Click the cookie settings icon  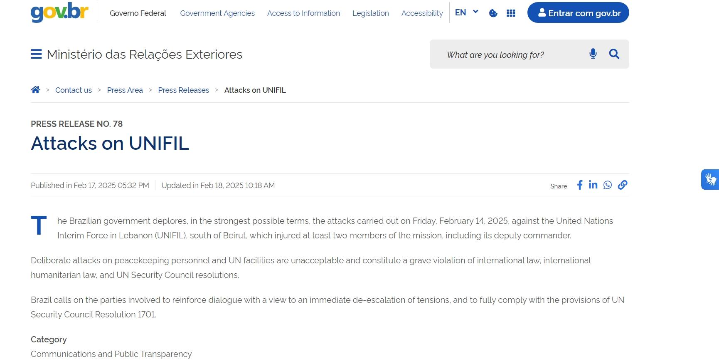tap(493, 13)
